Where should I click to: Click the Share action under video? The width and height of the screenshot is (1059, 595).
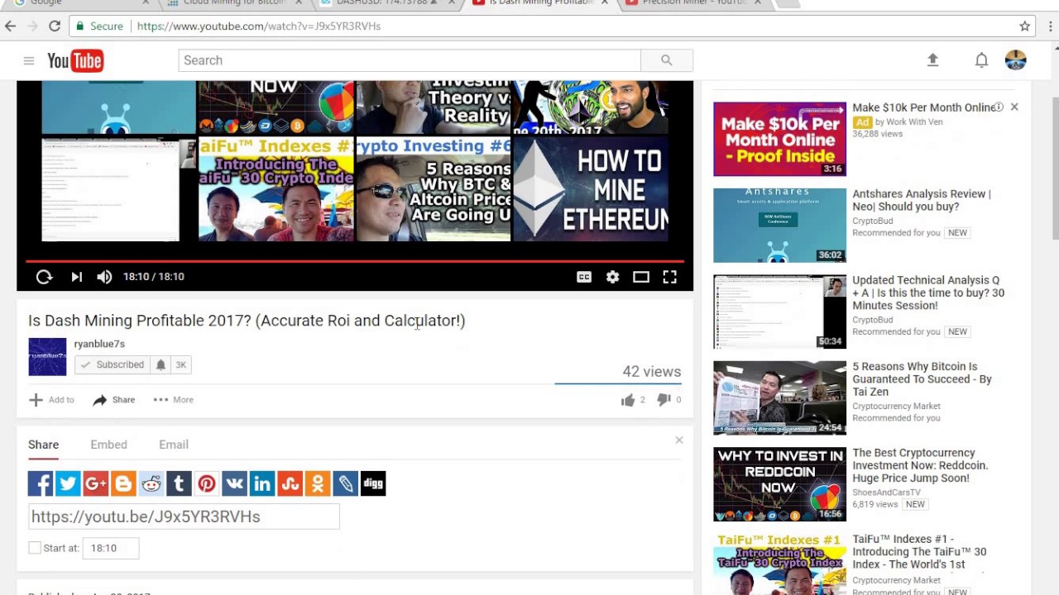click(114, 400)
